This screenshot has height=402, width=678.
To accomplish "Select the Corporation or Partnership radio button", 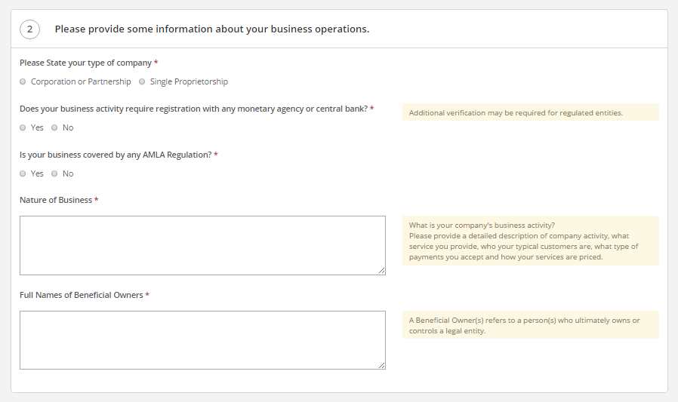I will [23, 81].
